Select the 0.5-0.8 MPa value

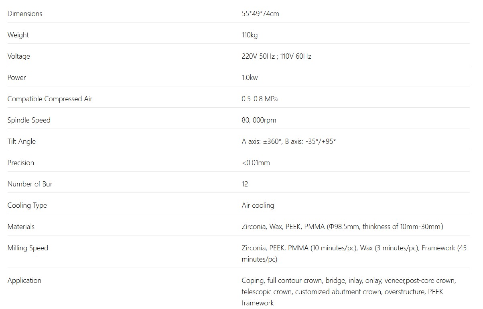[260, 99]
